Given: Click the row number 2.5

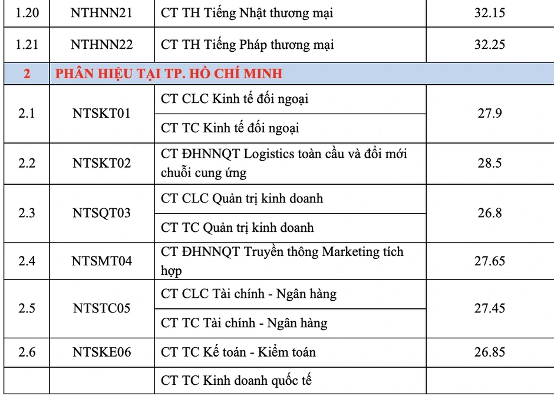Looking at the screenshot, I should [27, 308].
